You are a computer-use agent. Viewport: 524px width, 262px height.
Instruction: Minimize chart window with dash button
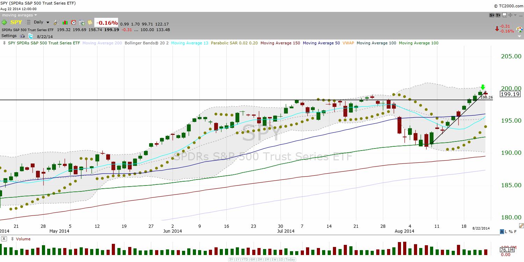[x=521, y=16]
